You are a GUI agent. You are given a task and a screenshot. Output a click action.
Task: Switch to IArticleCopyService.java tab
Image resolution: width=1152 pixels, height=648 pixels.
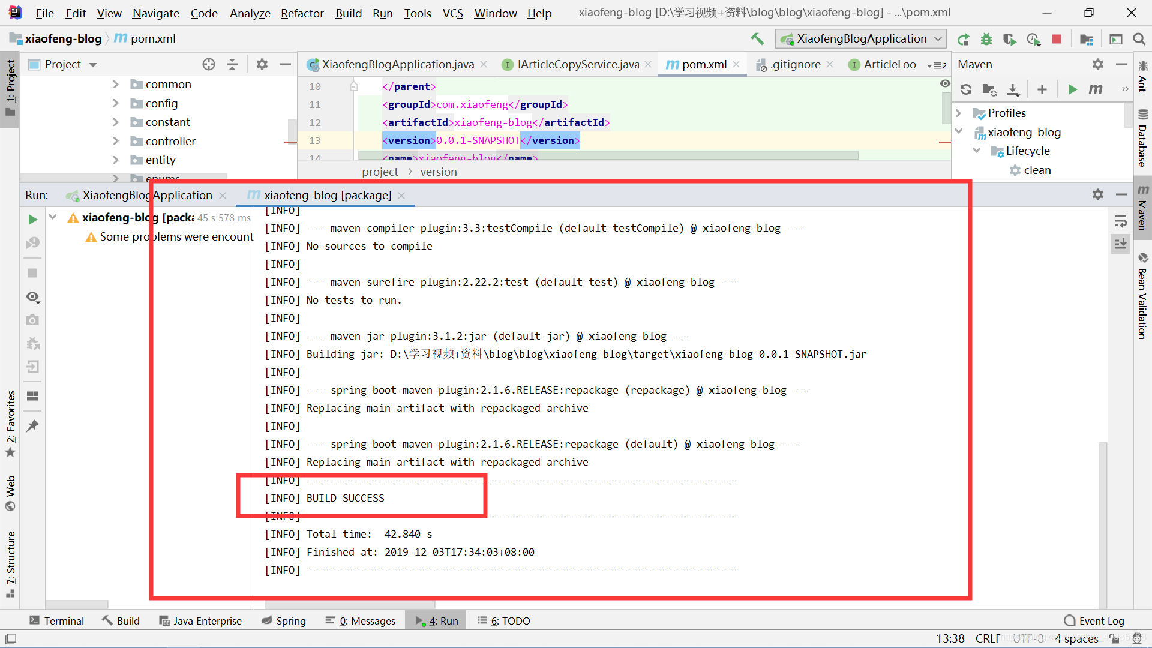pos(577,64)
